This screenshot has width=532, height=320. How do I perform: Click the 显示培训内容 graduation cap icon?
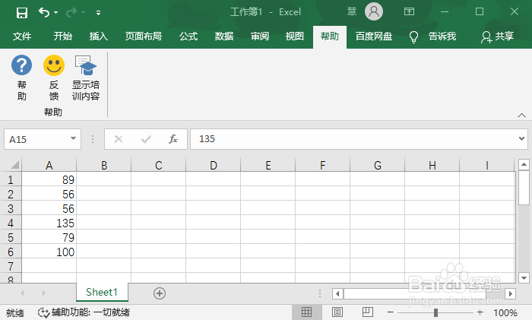(85, 65)
